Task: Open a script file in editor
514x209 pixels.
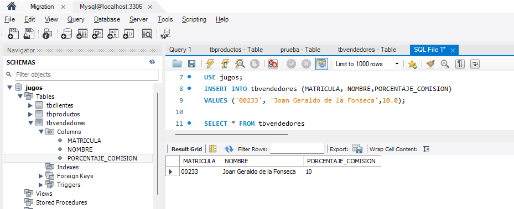Action: (x=177, y=63)
